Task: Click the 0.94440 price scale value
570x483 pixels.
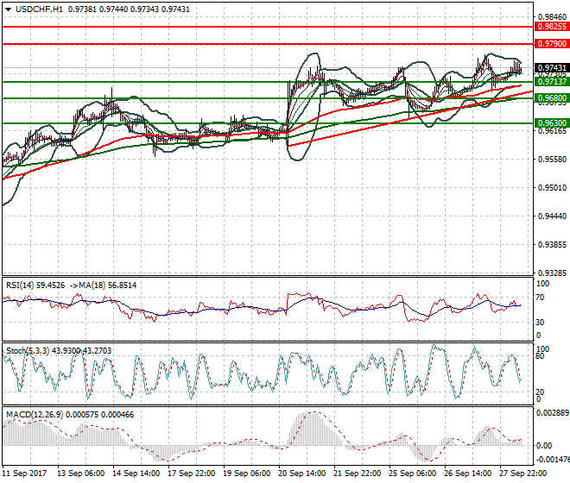Action: click(552, 216)
